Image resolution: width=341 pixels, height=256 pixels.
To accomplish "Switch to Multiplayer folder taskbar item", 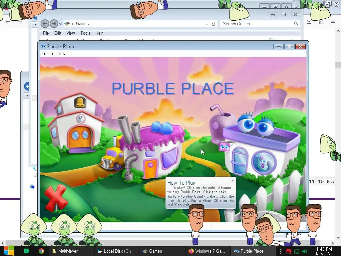I will (x=71, y=251).
